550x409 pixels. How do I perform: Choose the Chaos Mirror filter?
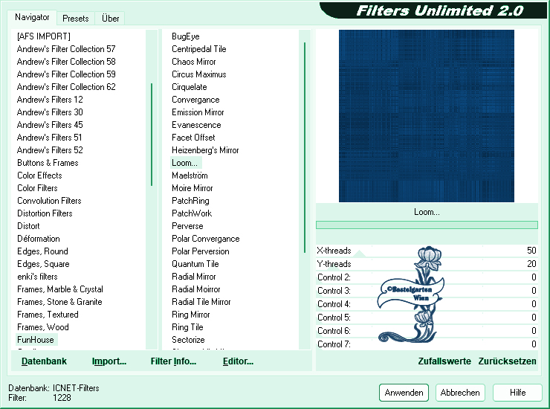coord(194,62)
